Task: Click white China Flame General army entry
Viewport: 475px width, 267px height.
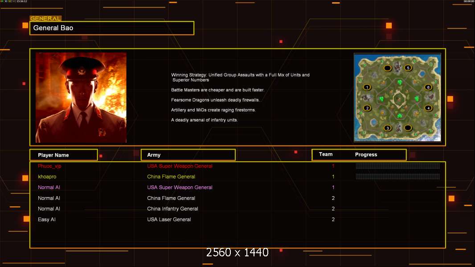Action: tap(171, 198)
